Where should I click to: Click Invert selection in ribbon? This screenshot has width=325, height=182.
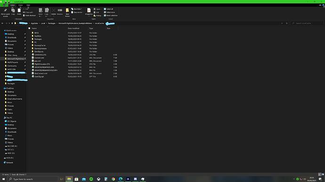(x=111, y=15)
